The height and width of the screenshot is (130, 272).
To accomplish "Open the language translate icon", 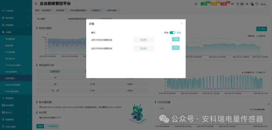I will [252, 4].
